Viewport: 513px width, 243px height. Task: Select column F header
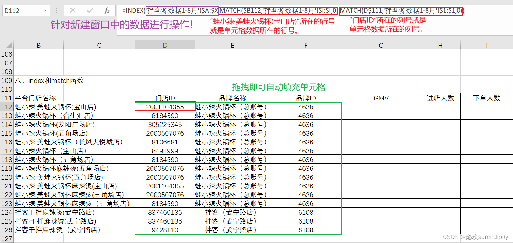pyautogui.click(x=306, y=45)
